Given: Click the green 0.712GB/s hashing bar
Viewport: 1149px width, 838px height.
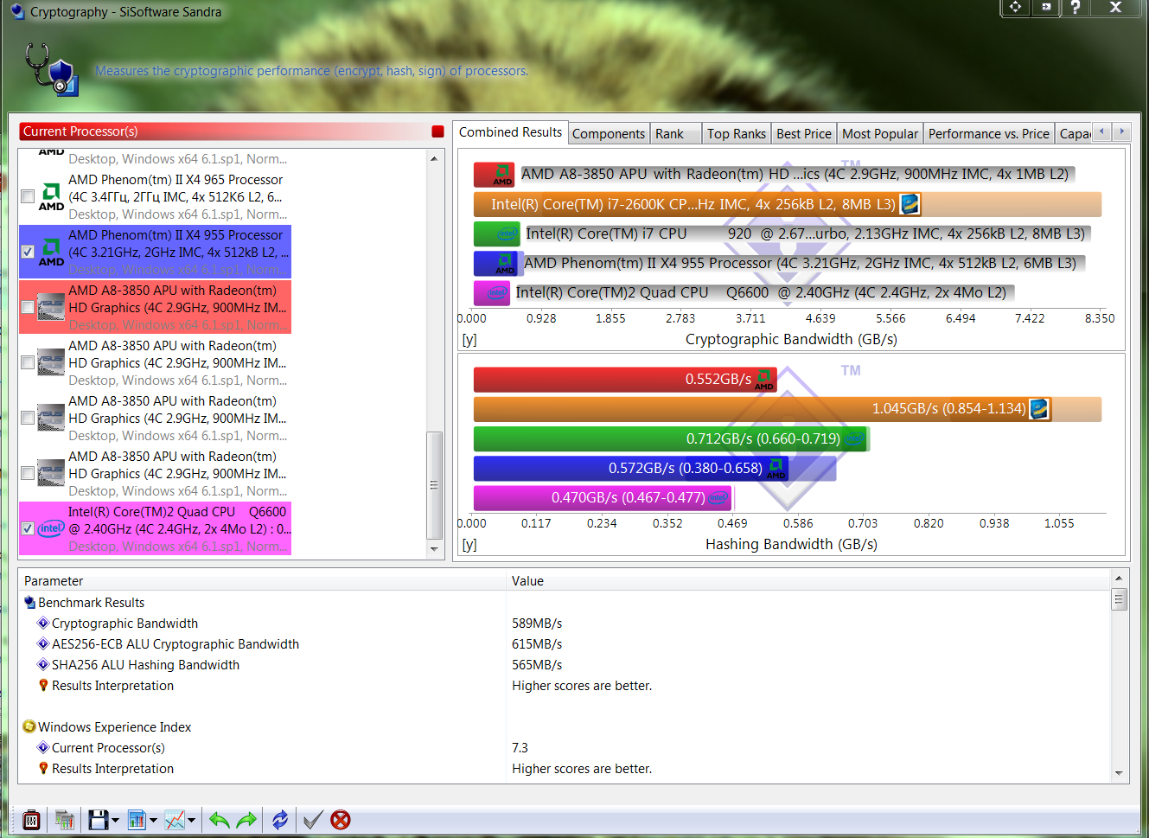Looking at the screenshot, I should [671, 439].
